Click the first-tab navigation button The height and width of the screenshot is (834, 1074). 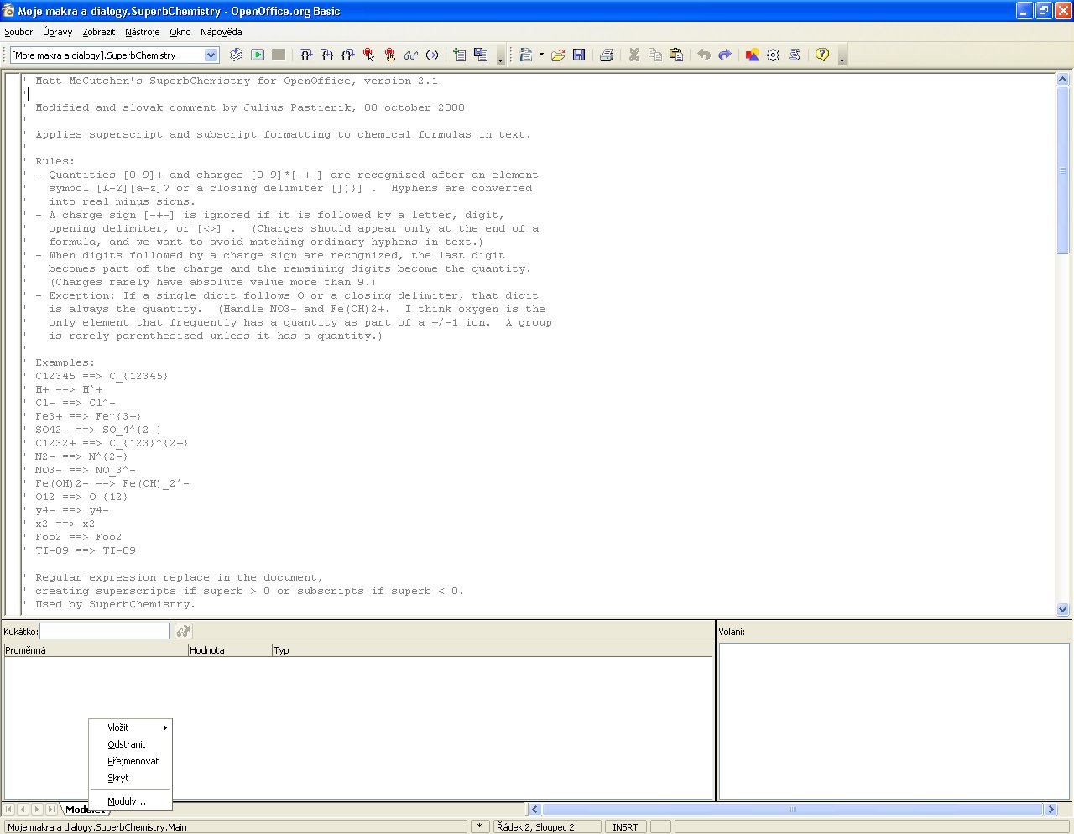[x=9, y=810]
